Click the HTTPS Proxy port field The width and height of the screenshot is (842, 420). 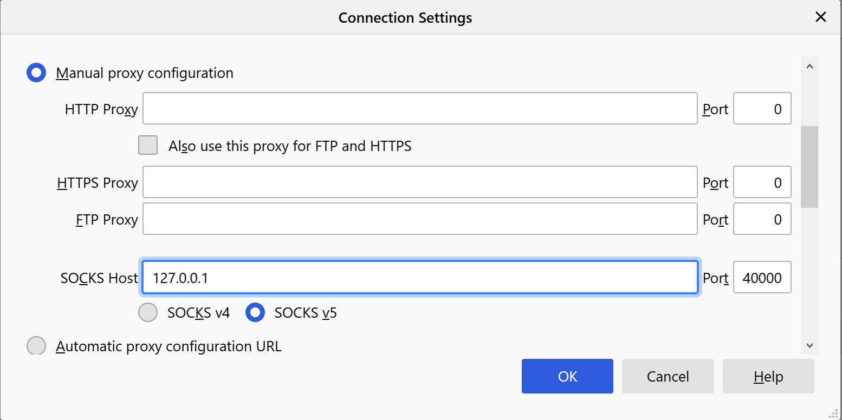tap(762, 182)
